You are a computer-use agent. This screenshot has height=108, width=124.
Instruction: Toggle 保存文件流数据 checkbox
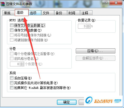click(x=12, y=30)
